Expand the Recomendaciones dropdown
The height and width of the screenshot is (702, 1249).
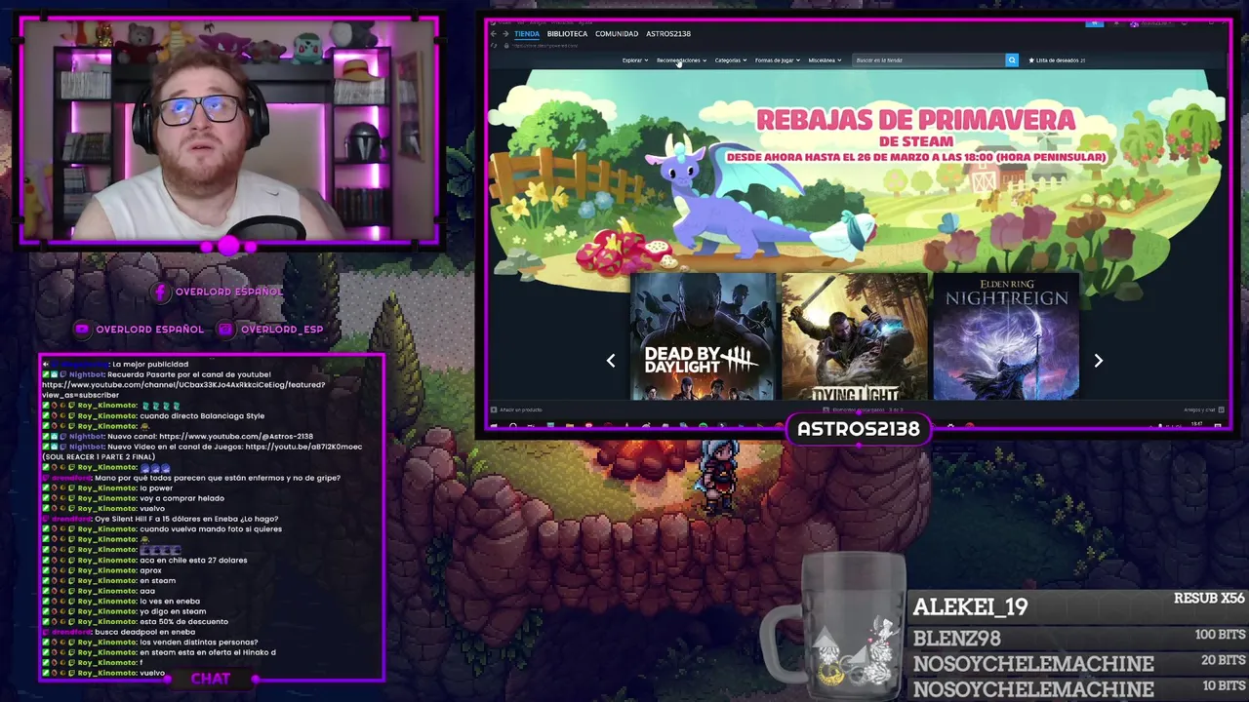[681, 60]
